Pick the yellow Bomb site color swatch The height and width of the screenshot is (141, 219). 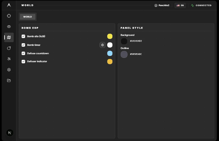[110, 36]
